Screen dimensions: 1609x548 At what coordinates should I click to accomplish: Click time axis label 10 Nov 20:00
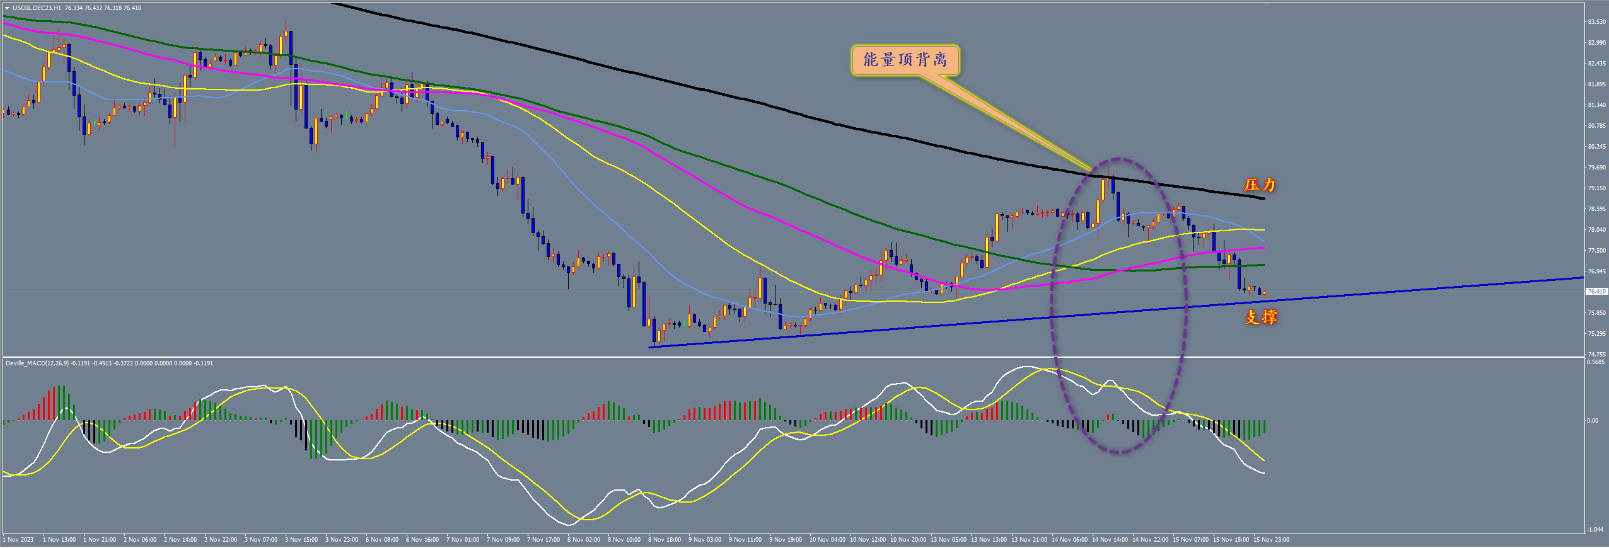point(908,540)
